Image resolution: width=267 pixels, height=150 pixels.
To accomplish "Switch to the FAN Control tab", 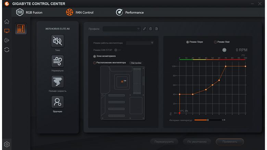I will pyautogui.click(x=80, y=12).
